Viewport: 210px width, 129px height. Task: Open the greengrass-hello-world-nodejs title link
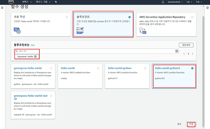[x=31, y=97]
